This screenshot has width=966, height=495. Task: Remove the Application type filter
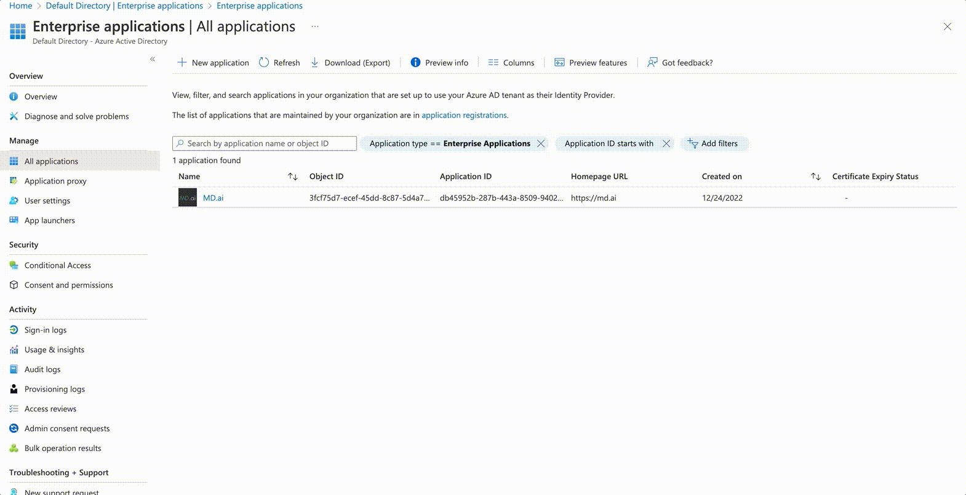(x=541, y=143)
